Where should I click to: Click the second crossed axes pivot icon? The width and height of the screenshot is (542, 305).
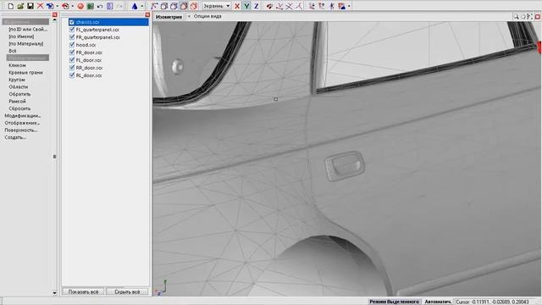coord(289,6)
